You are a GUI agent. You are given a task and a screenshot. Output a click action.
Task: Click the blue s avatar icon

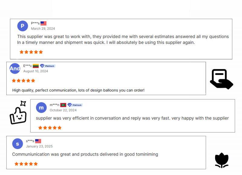pos(18,144)
